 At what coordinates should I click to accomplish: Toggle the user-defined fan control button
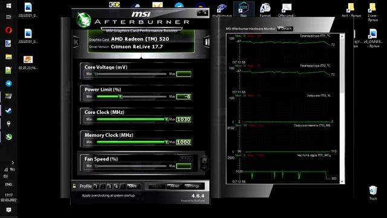[x=204, y=163]
